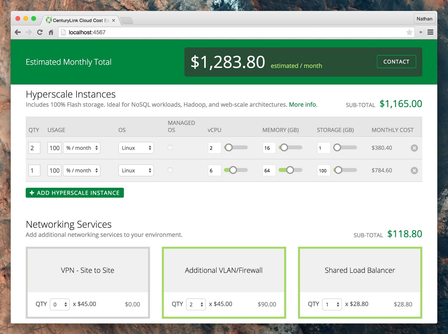
Task: Enable Managed OS for the $380.40 instance
Action: [x=170, y=148]
